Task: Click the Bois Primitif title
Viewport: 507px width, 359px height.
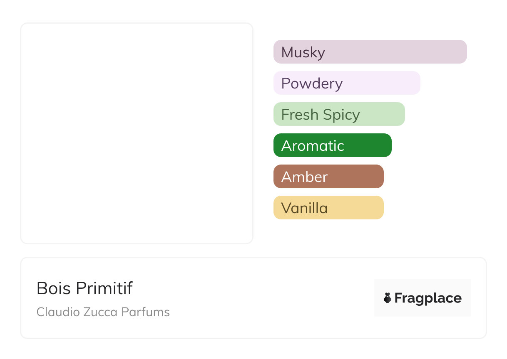Action: [x=84, y=288]
